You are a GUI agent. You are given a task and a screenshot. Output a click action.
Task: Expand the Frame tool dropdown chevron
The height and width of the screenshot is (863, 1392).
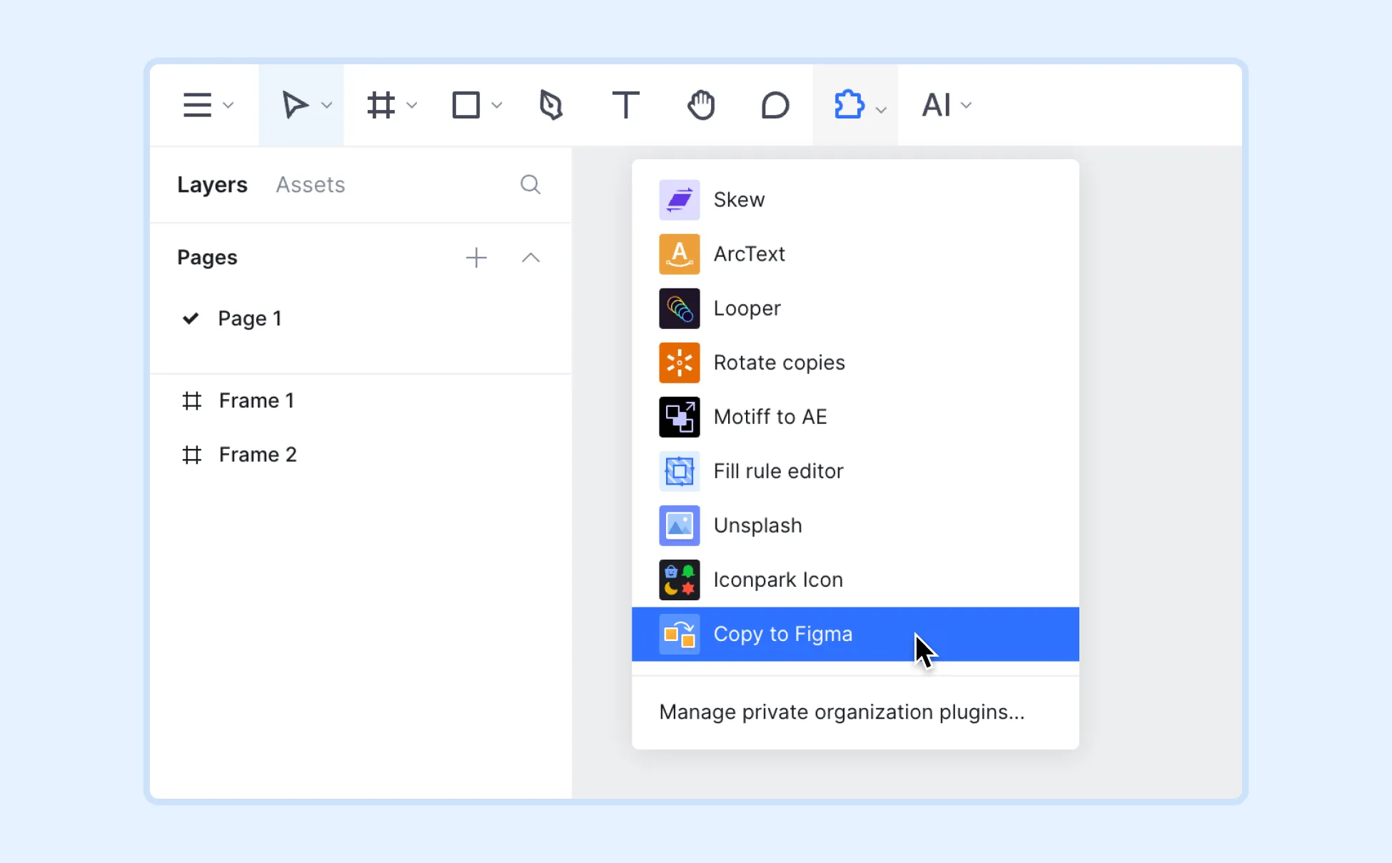coord(412,106)
